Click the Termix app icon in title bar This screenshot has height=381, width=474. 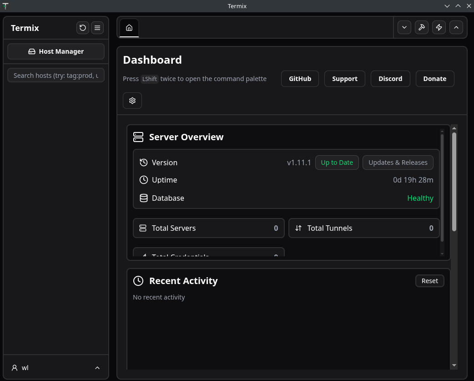pyautogui.click(x=5, y=6)
